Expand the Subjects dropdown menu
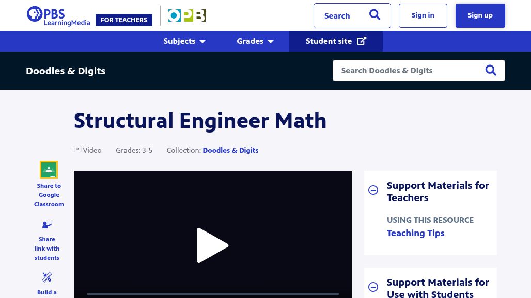The width and height of the screenshot is (531, 298). tap(184, 41)
